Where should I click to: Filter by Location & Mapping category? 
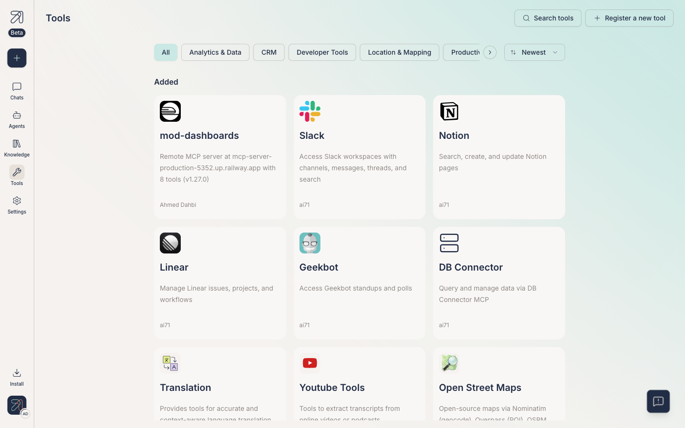pos(400,52)
